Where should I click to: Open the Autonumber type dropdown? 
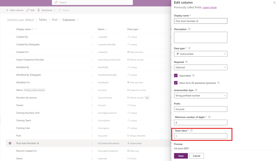coord(200,96)
